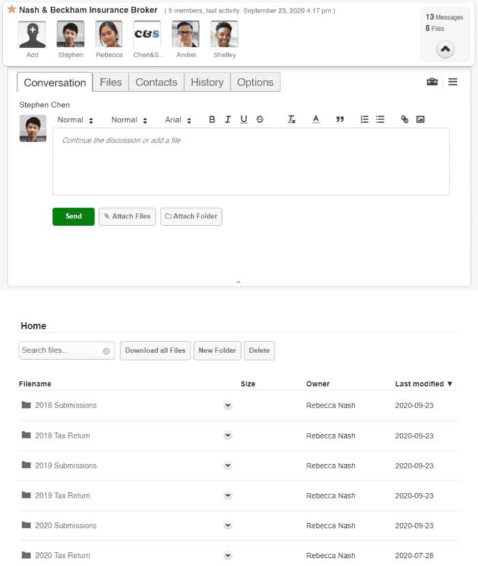The height and width of the screenshot is (566, 478).
Task: Insert a hyperlink with link icon
Action: tap(404, 119)
